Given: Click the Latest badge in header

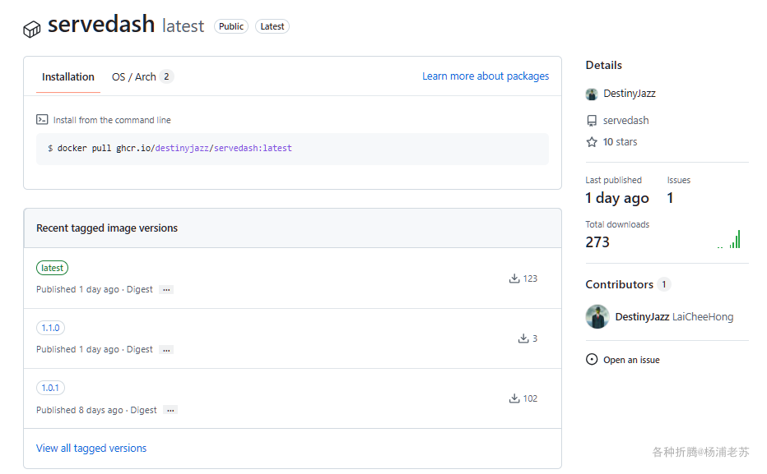Looking at the screenshot, I should pyautogui.click(x=272, y=26).
